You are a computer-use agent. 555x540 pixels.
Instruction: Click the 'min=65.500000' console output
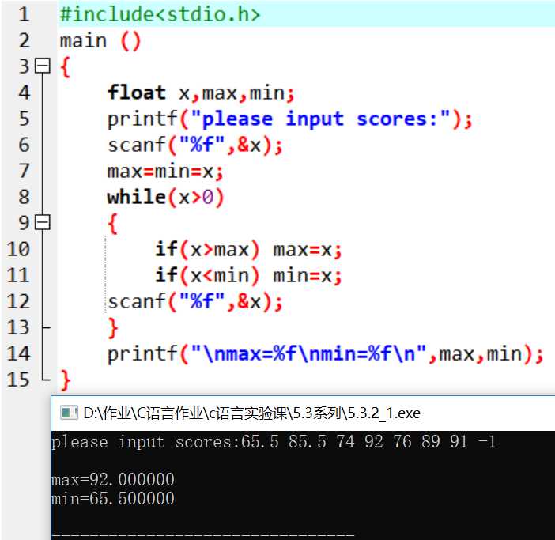(x=112, y=499)
